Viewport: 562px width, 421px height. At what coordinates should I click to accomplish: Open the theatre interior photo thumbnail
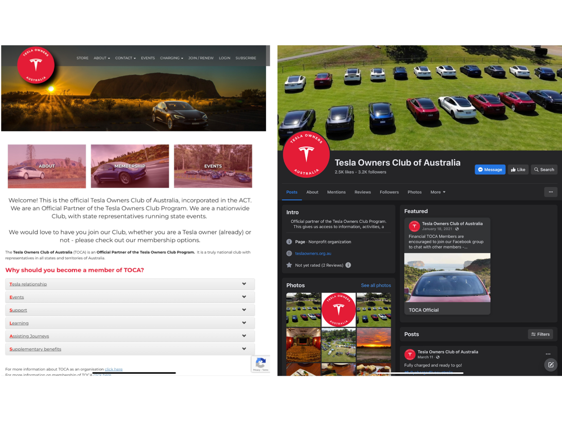[x=303, y=345]
